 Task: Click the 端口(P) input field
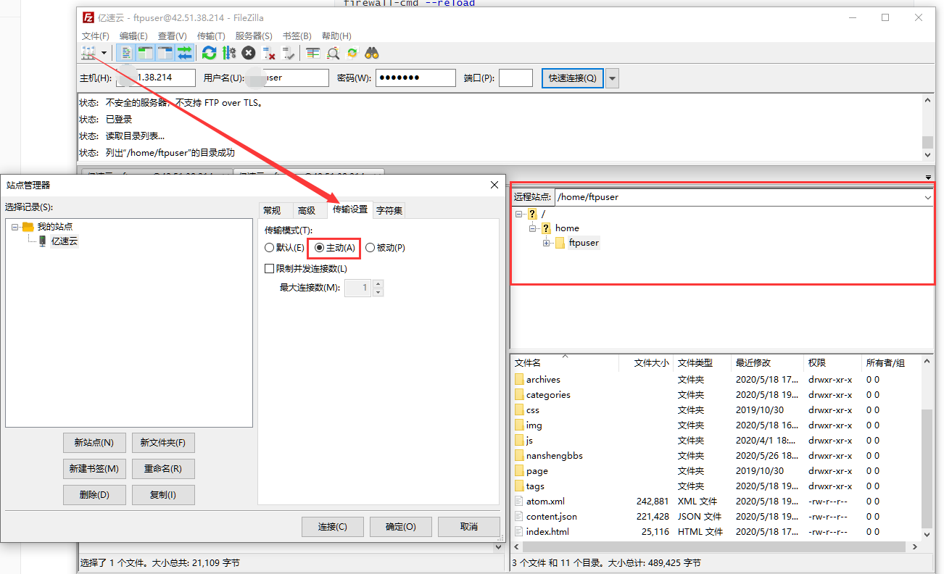tap(516, 78)
